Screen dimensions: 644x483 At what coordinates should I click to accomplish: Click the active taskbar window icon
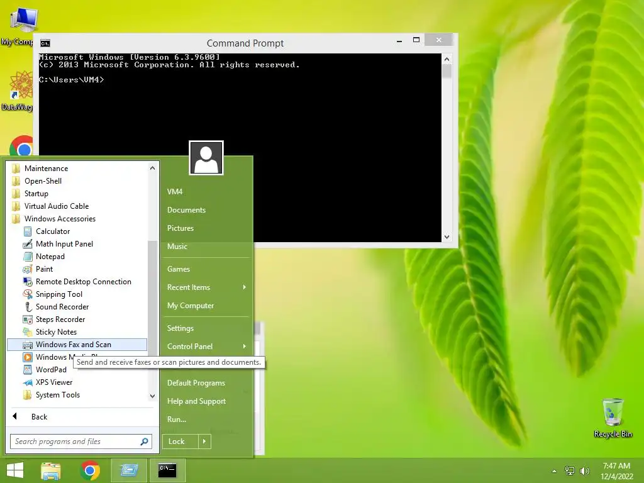click(x=128, y=470)
